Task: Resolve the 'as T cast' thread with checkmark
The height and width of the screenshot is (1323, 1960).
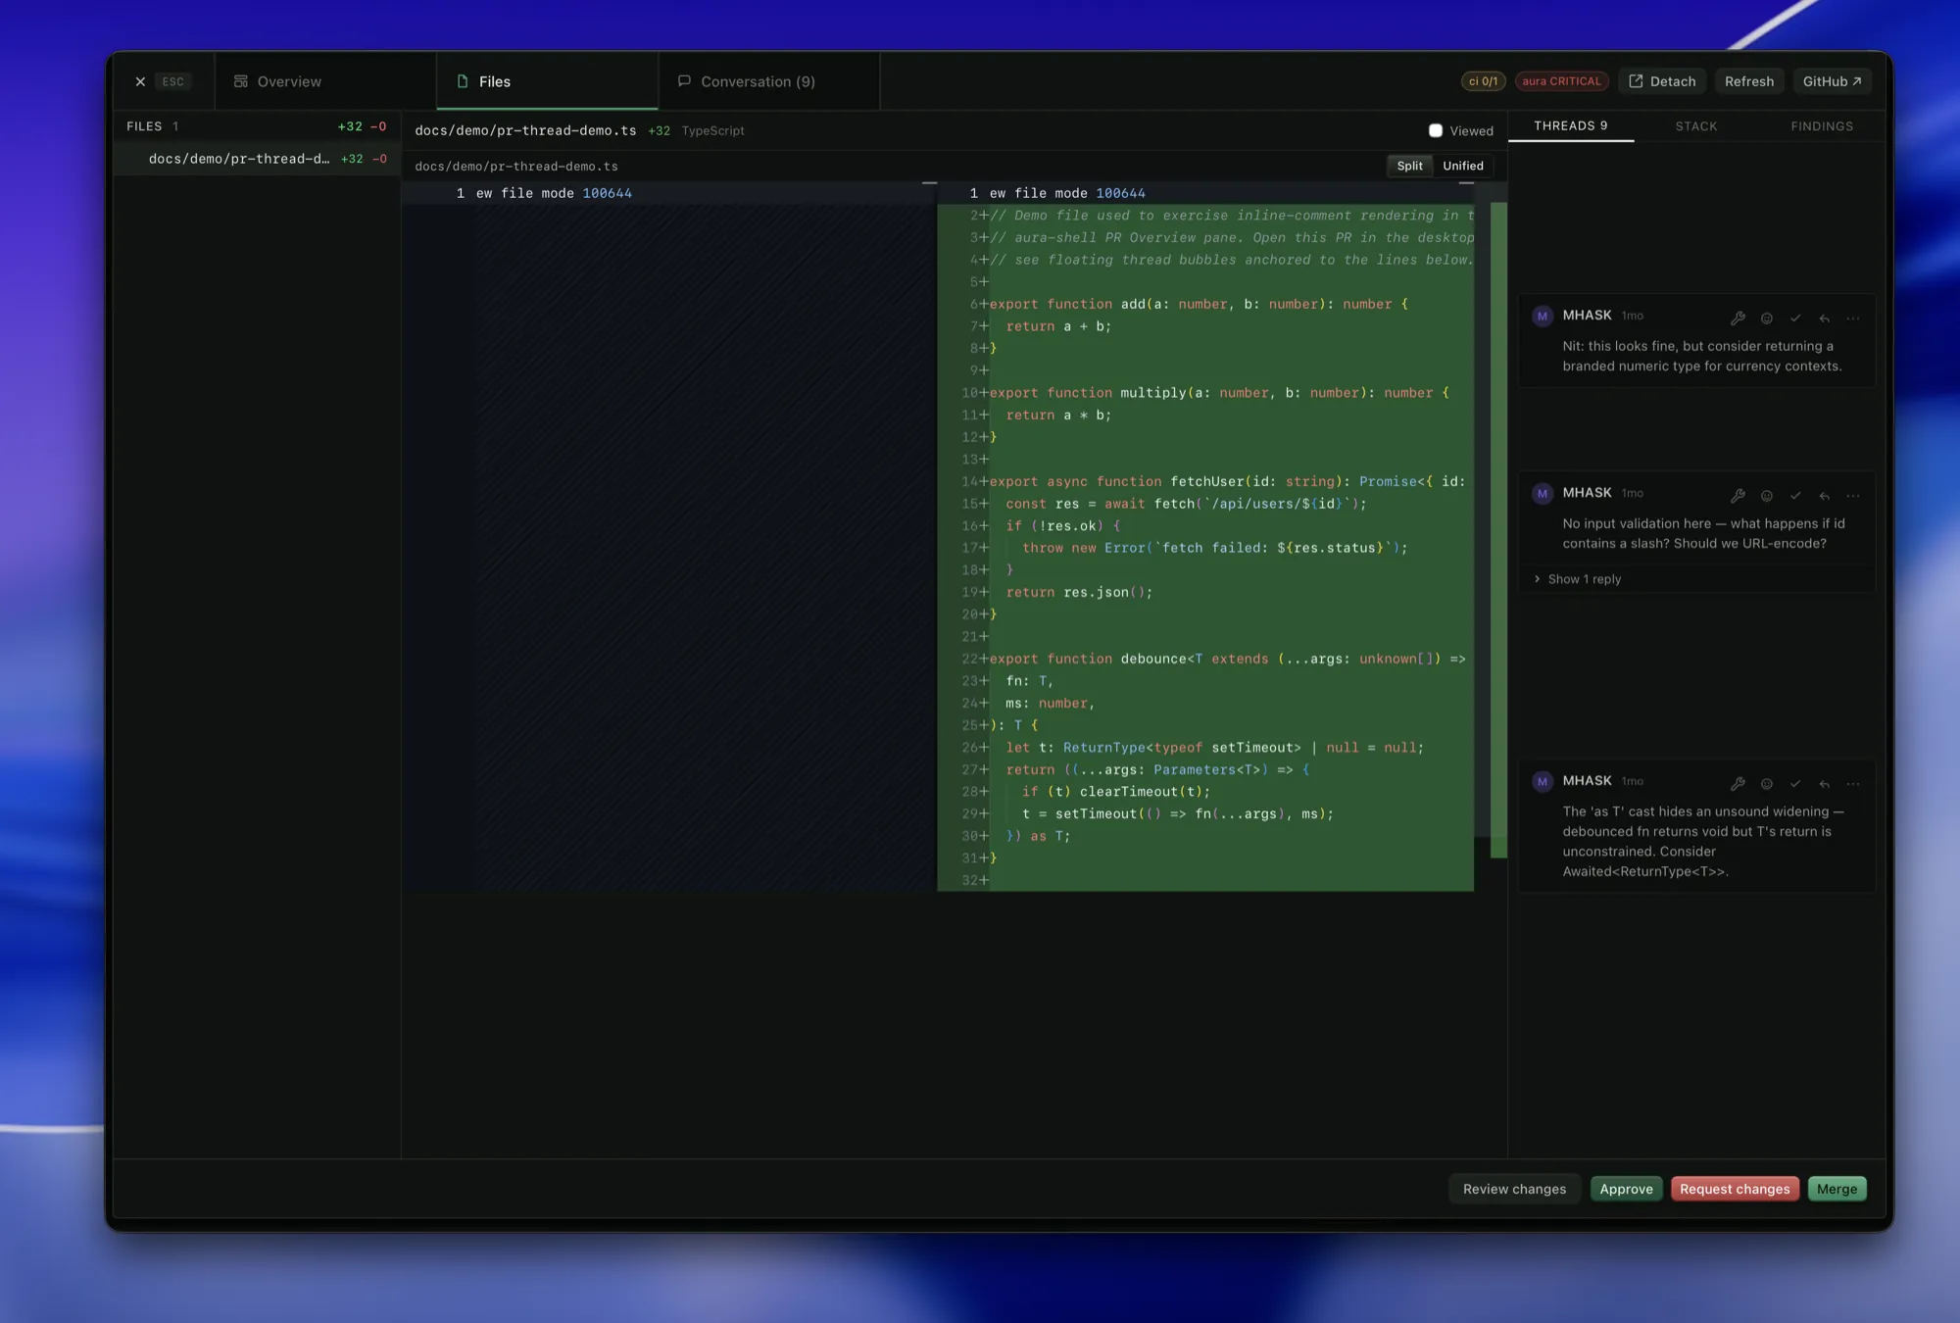Action: coord(1795,783)
